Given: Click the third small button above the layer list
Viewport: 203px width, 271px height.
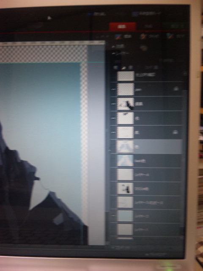Looking at the screenshot, I should (131, 68).
